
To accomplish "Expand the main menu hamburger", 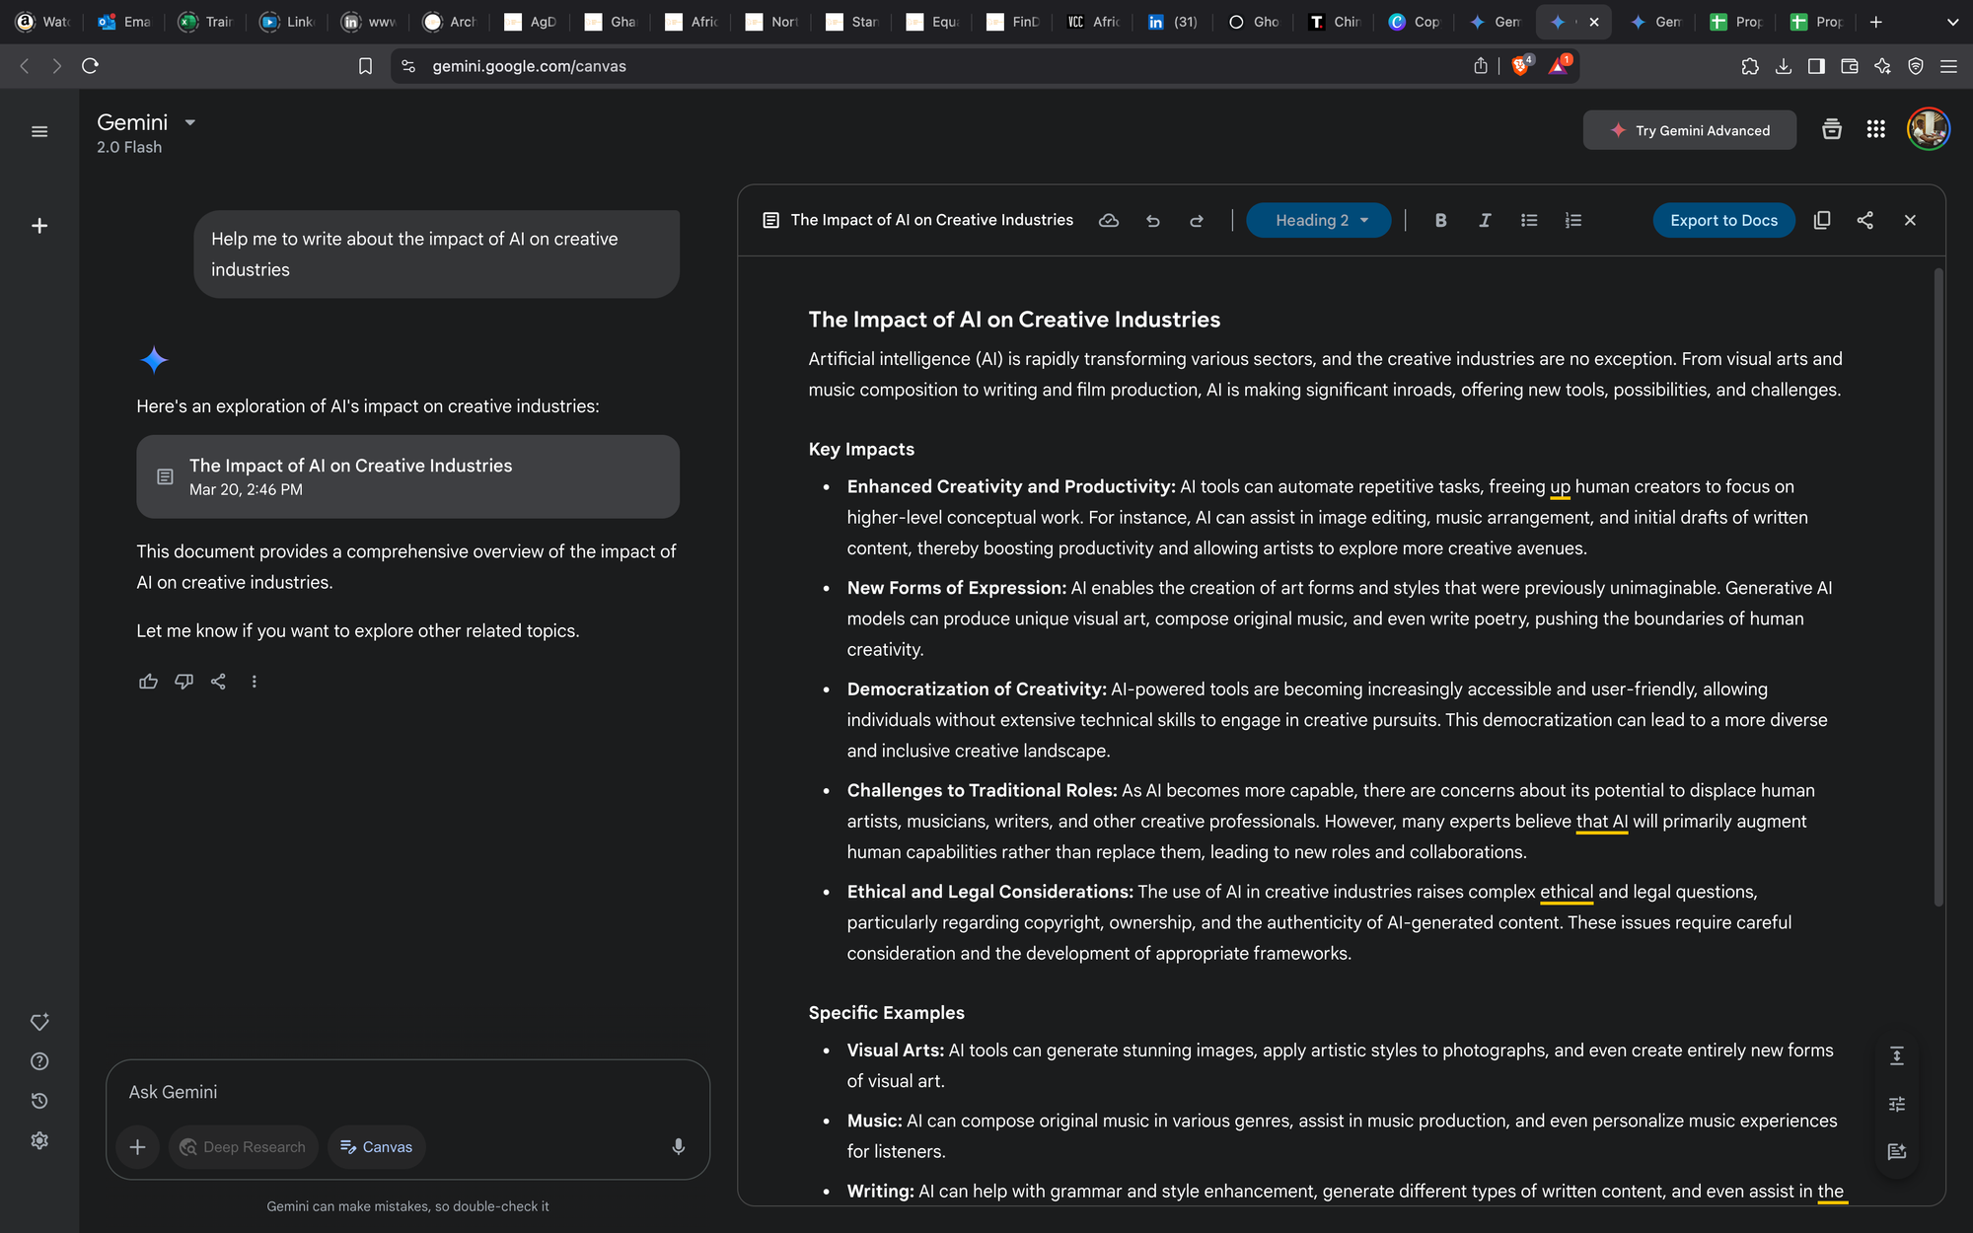I will [39, 131].
